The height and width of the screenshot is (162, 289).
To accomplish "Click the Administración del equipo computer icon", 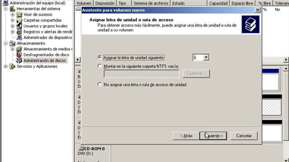I will 5,3.
